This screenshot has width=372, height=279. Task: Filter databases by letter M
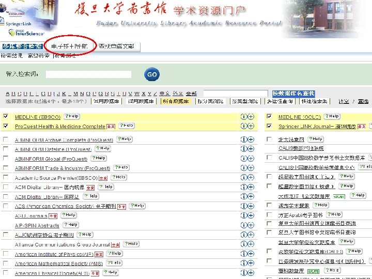pos(75,94)
